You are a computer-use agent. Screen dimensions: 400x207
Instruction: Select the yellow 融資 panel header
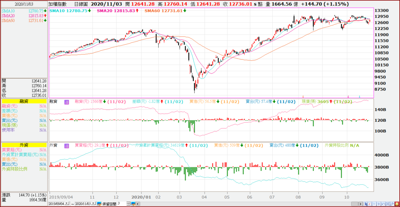pos(24,101)
